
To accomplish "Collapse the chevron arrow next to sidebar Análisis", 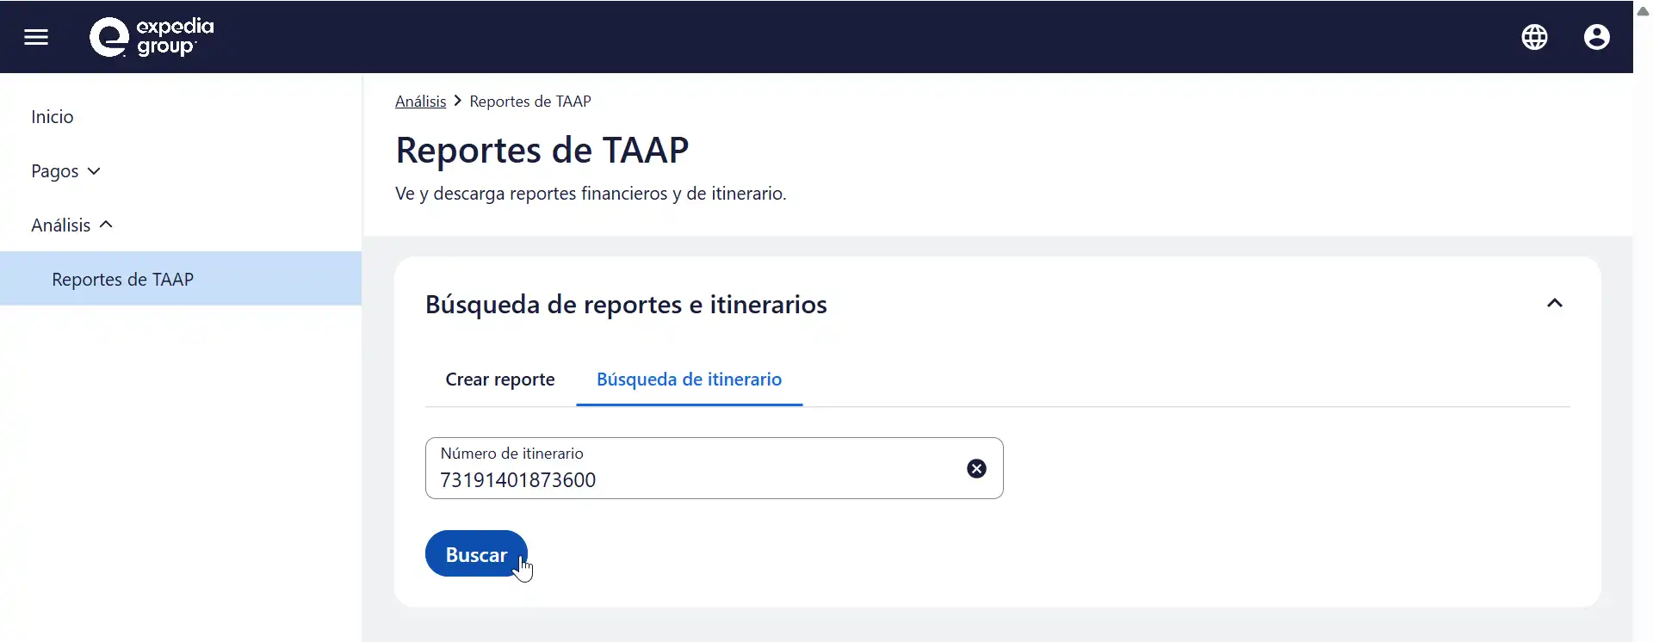I will (107, 225).
